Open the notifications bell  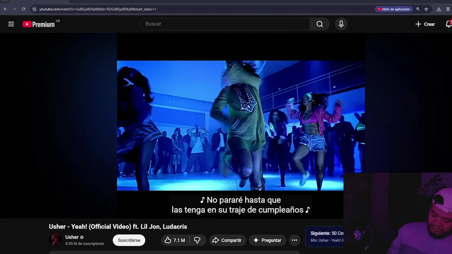[x=448, y=24]
